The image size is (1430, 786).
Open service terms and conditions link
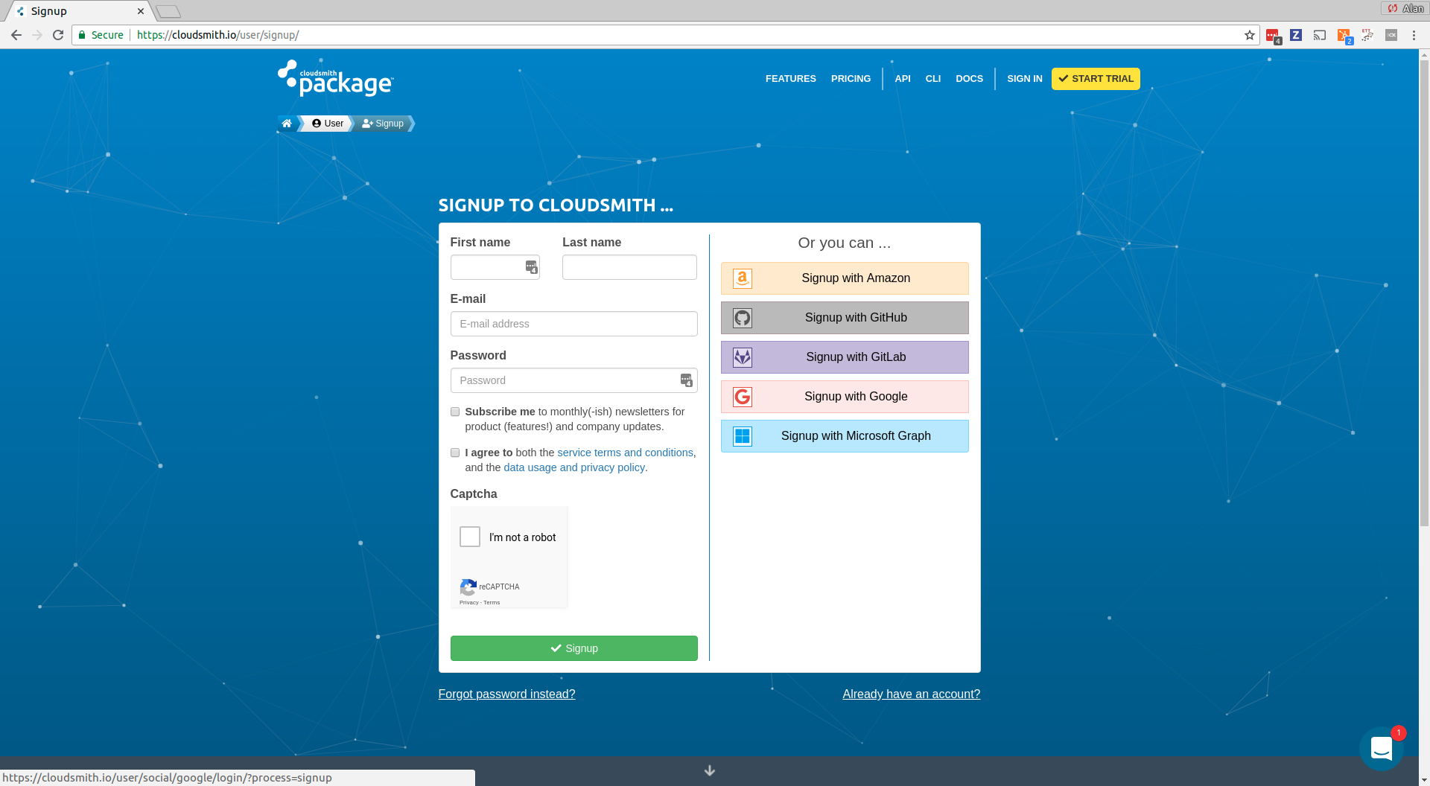(x=625, y=453)
